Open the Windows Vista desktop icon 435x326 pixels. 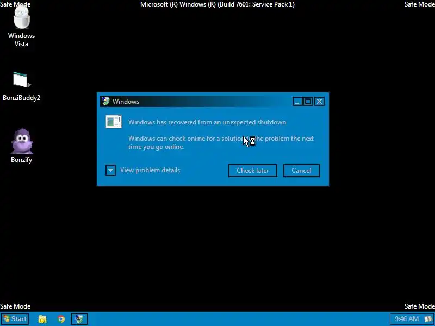tap(21, 27)
